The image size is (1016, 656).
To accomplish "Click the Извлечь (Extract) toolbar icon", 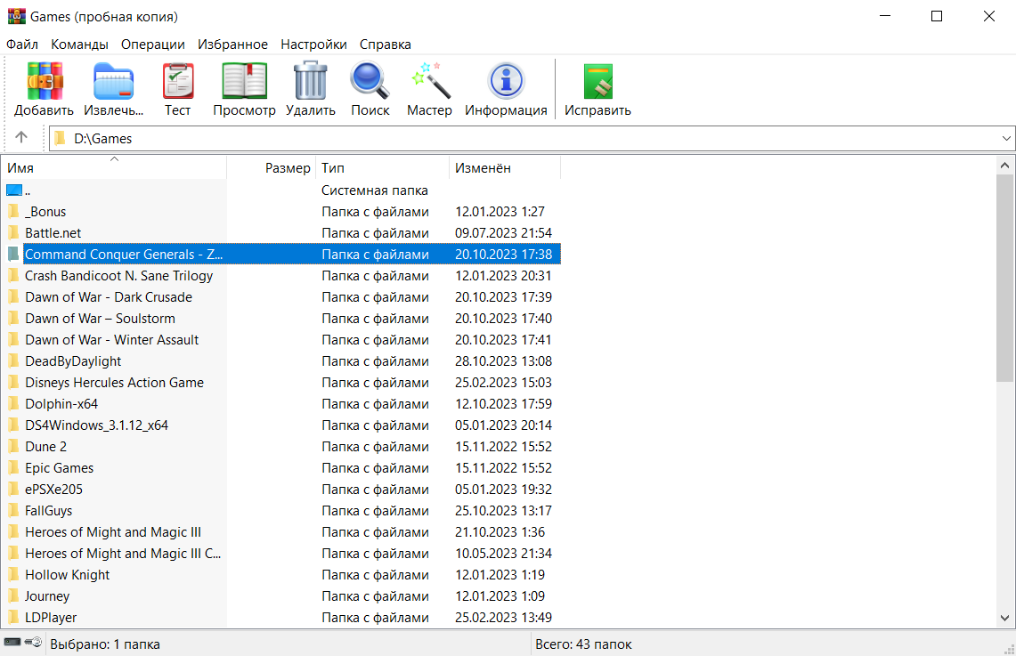I will (x=113, y=82).
